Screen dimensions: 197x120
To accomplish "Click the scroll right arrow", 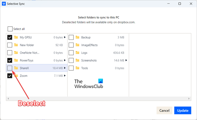I will [x=189, y=99].
